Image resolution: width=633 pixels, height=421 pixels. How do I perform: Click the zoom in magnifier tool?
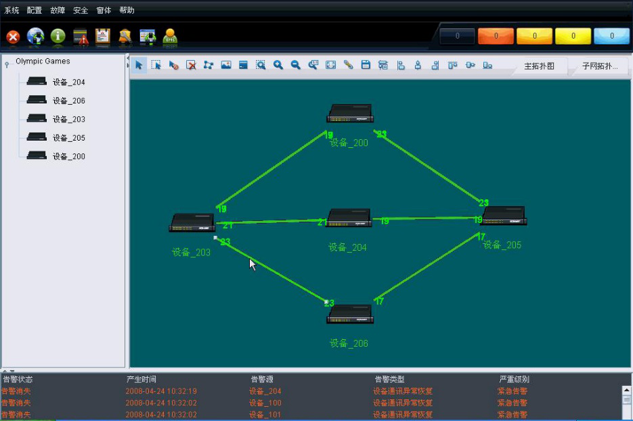(278, 66)
